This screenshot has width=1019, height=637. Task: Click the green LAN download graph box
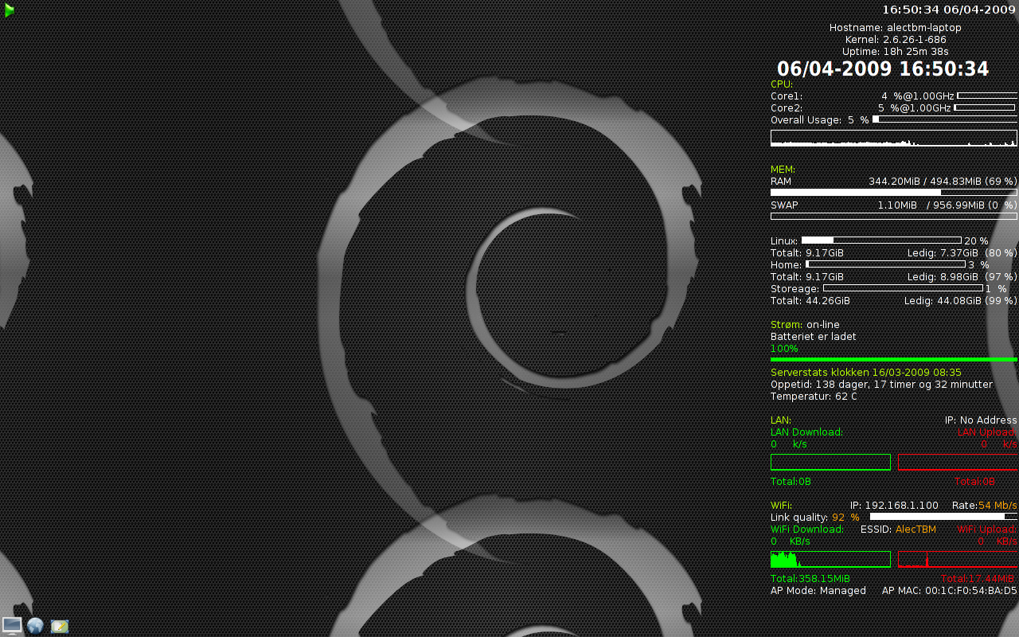pyautogui.click(x=830, y=462)
